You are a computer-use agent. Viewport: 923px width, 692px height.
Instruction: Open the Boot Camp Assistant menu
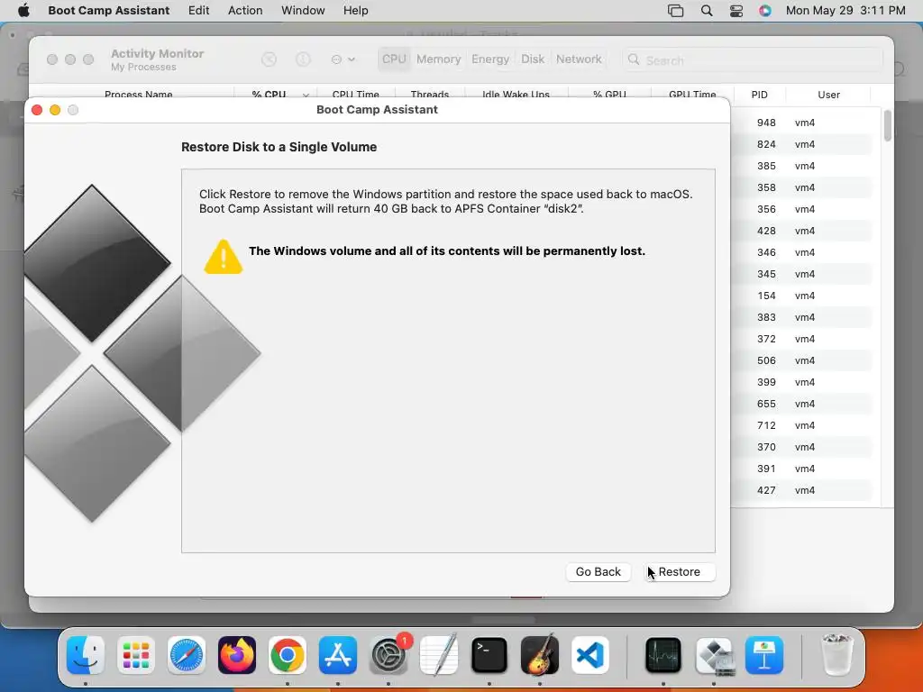[109, 11]
